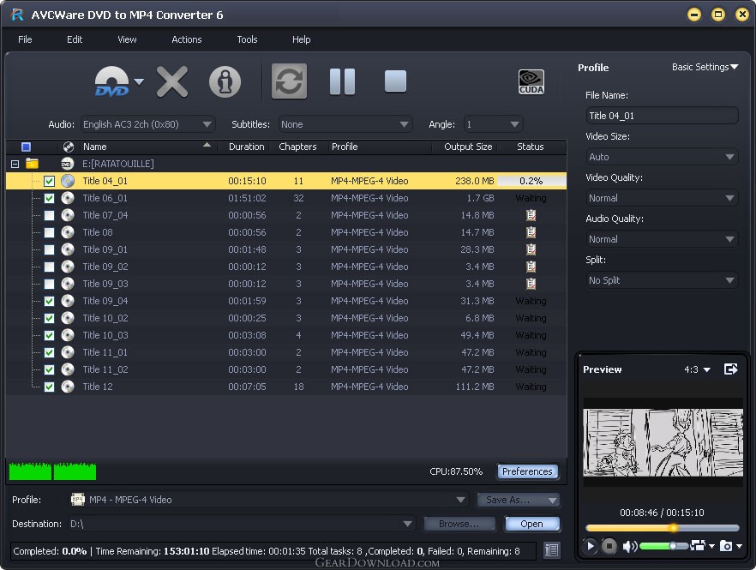Click the disc icon of Title 12
The image size is (756, 570).
tap(68, 387)
